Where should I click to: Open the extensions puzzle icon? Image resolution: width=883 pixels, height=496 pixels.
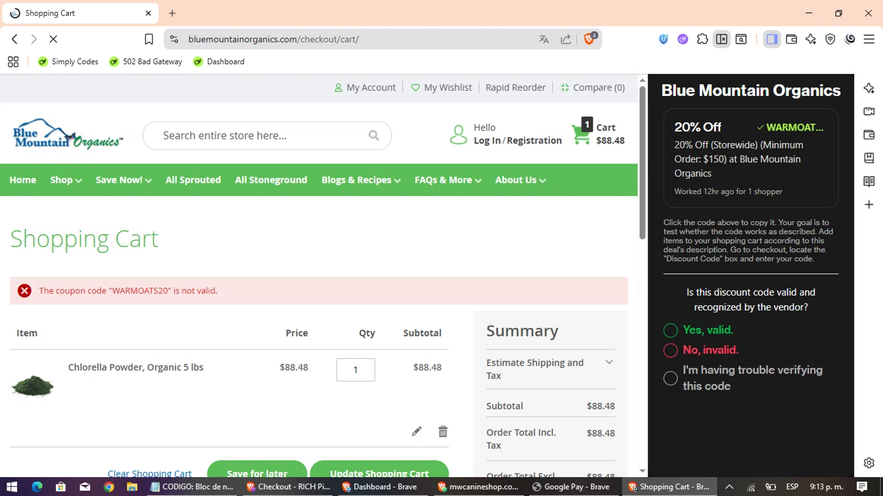(702, 39)
